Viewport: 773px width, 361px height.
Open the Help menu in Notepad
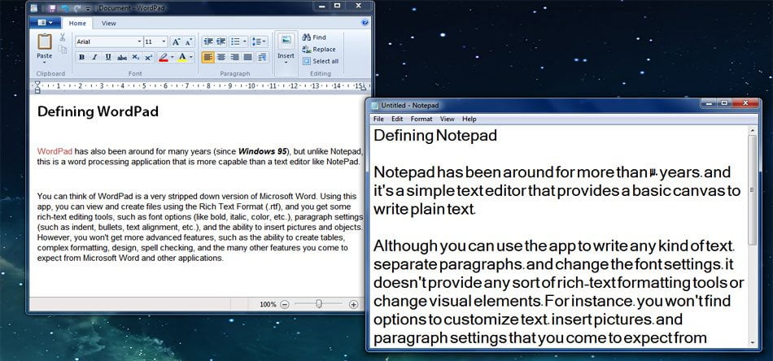pos(469,119)
